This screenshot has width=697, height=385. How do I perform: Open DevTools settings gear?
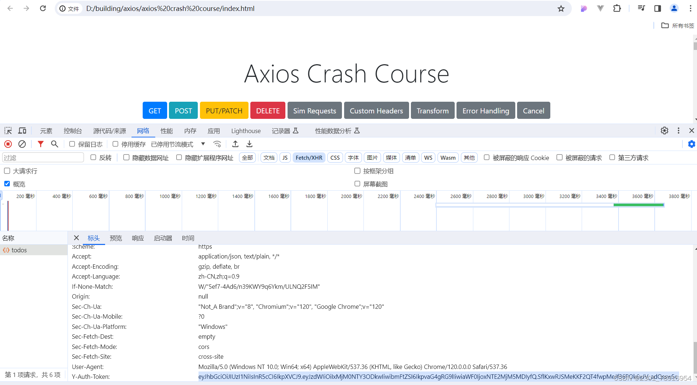point(665,131)
